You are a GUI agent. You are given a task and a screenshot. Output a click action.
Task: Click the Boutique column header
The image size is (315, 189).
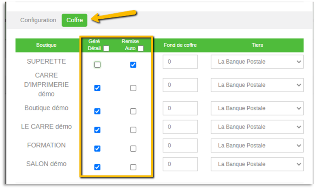pyautogui.click(x=46, y=45)
